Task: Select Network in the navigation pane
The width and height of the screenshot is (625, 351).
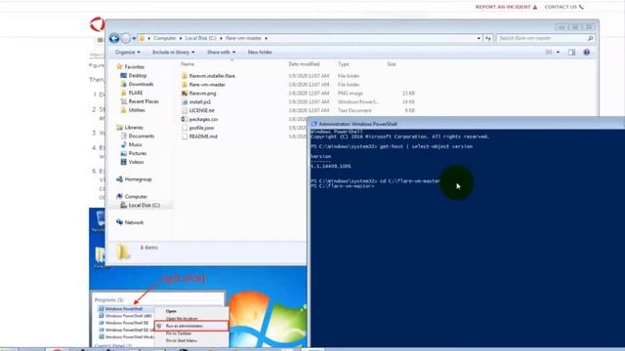Action: [x=134, y=222]
